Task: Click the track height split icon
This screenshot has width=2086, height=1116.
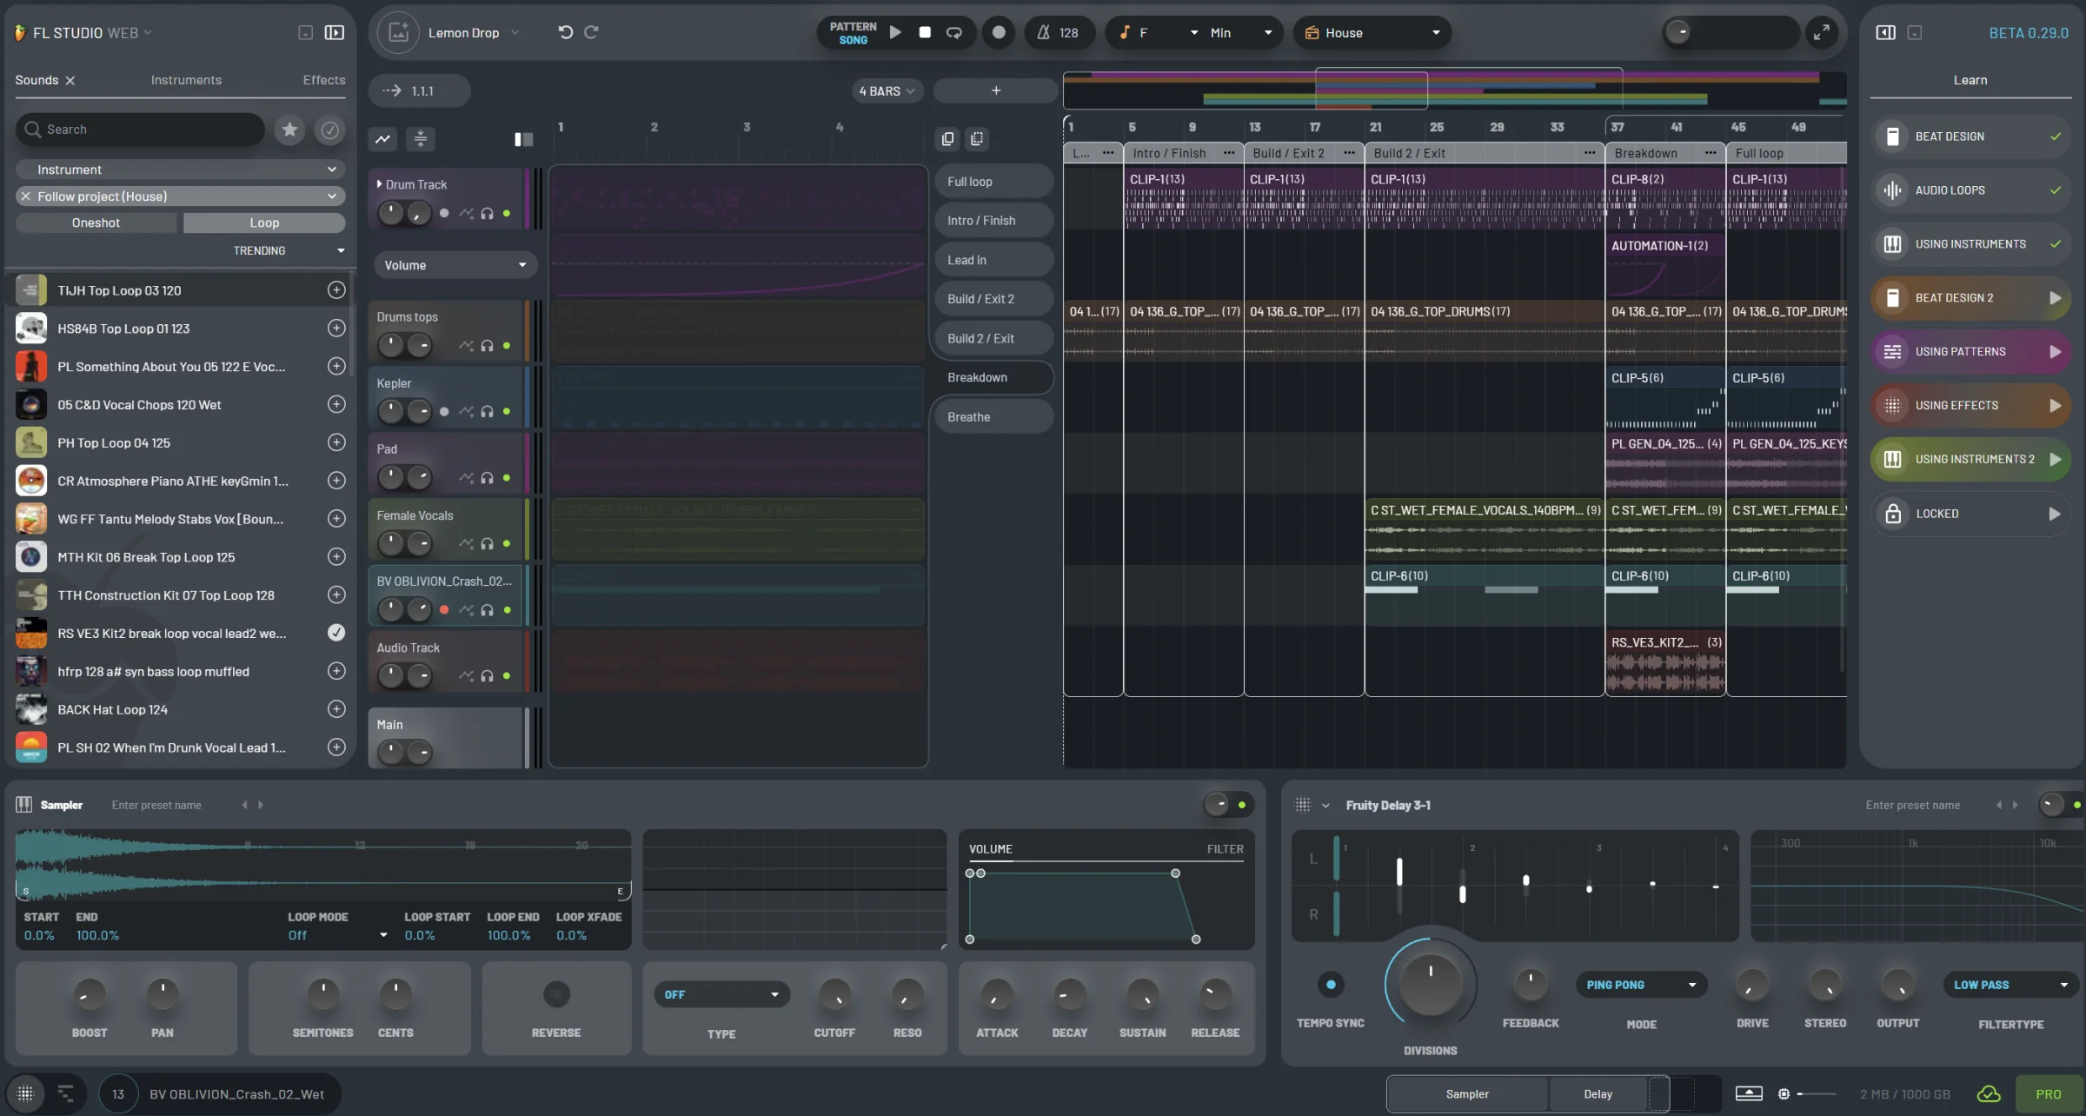Action: tap(420, 139)
